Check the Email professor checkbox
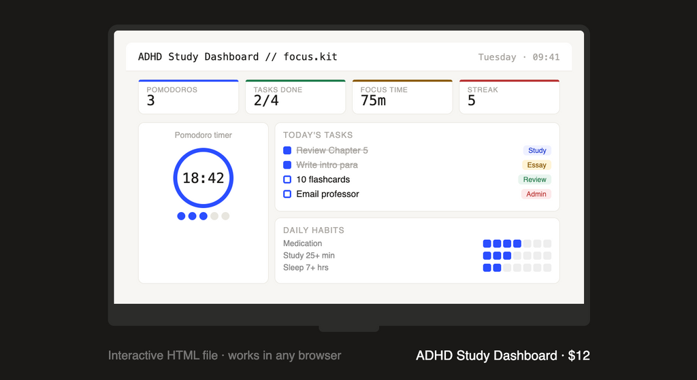The height and width of the screenshot is (380, 697). 287,194
